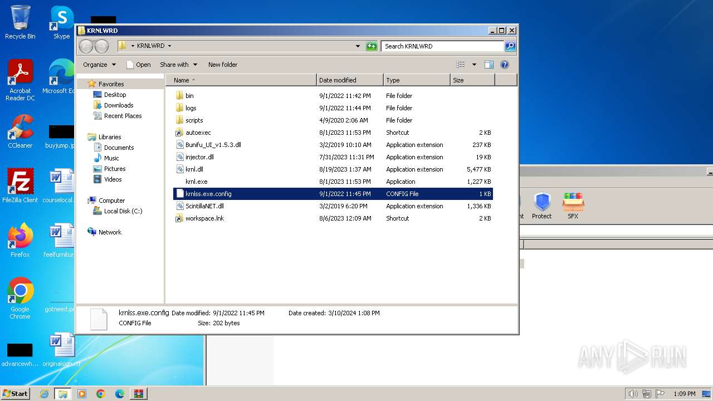The width and height of the screenshot is (713, 401).
Task: Click the volume icon in the system tray
Action: pos(633,394)
